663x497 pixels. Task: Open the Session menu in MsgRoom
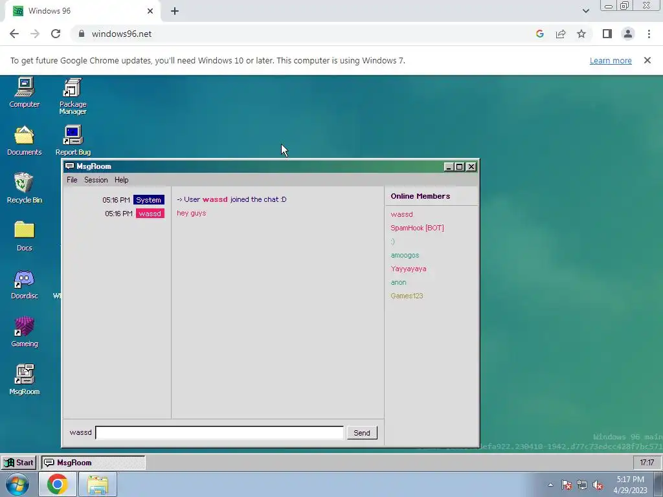[96, 180]
